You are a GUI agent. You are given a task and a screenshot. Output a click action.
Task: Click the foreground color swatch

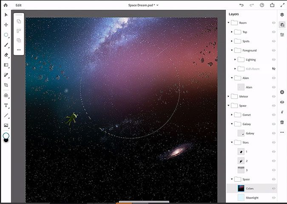[6, 136]
